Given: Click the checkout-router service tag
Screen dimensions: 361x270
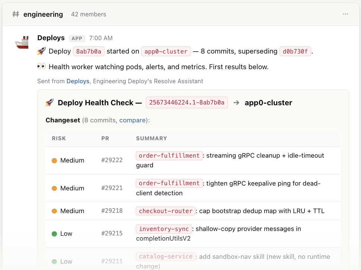Looking at the screenshot, I should tap(166, 211).
